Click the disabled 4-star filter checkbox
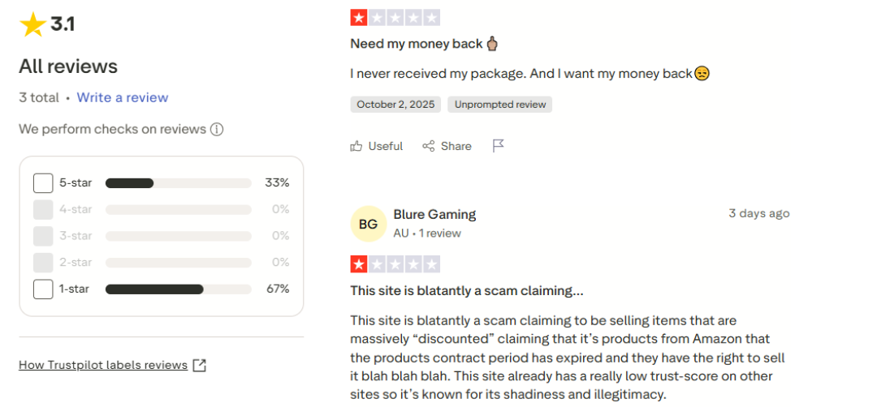Viewport: 877px width, 407px height. pos(43,209)
